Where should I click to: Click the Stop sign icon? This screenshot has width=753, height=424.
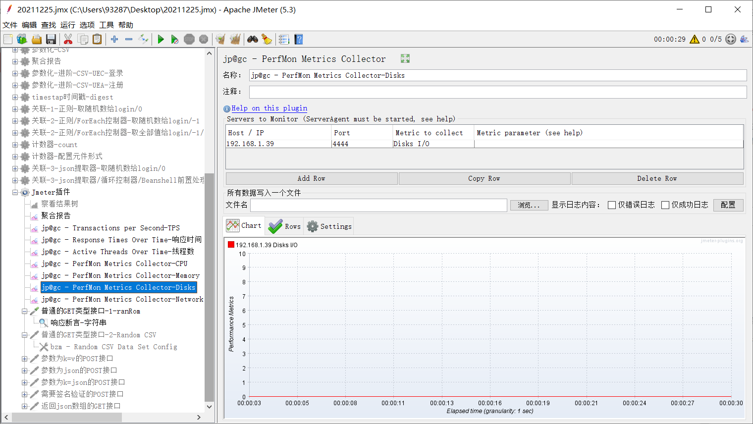coord(189,39)
